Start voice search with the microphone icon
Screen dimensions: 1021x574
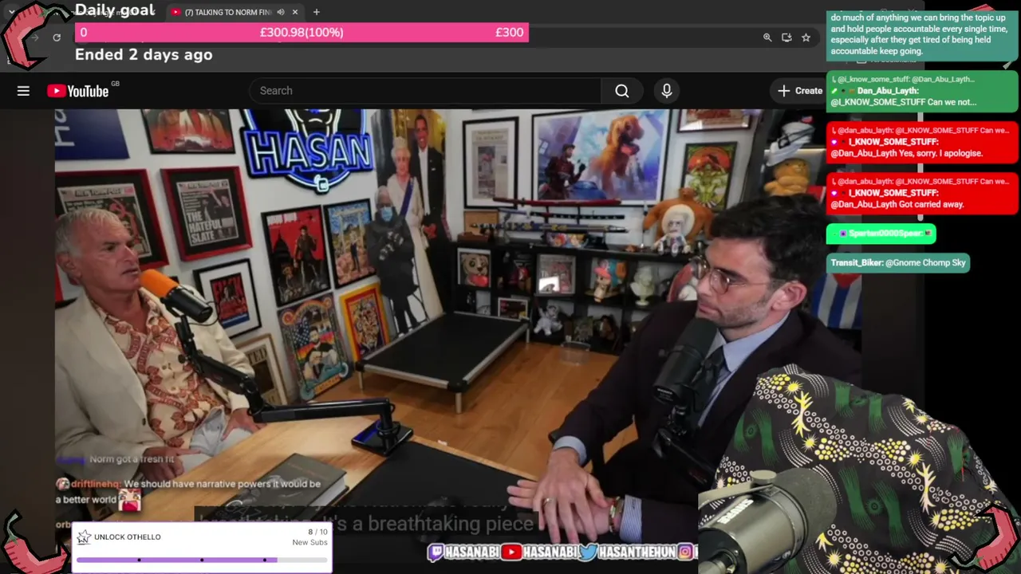[x=667, y=91]
